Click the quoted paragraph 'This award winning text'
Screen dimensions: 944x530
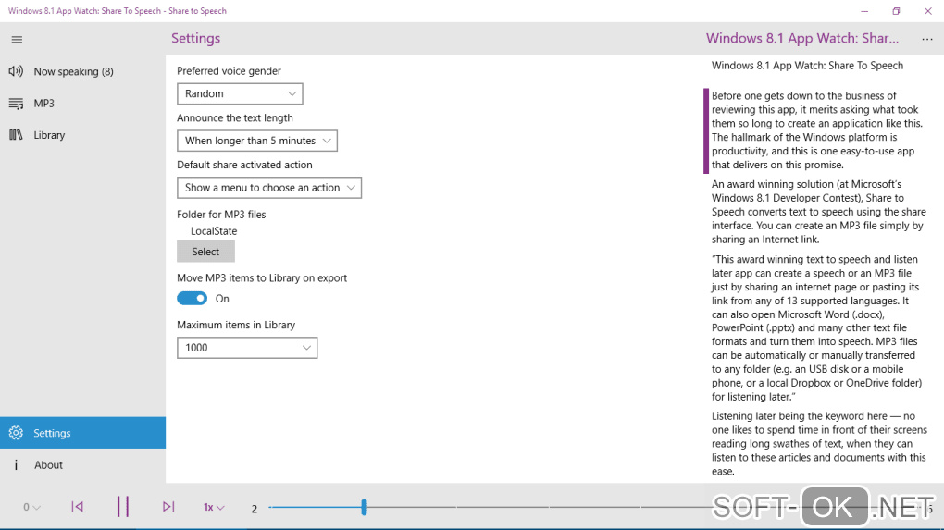816,327
